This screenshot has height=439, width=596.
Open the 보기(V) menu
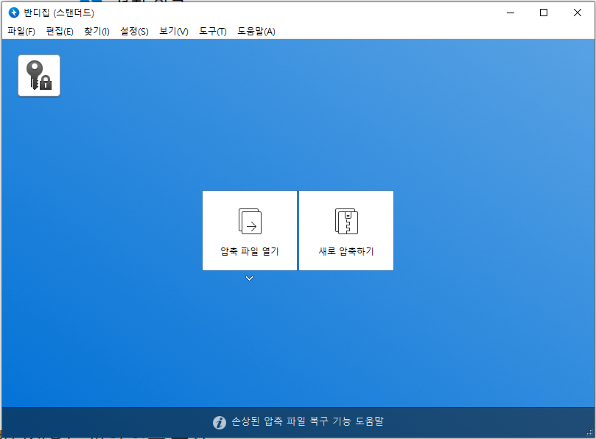coord(174,31)
